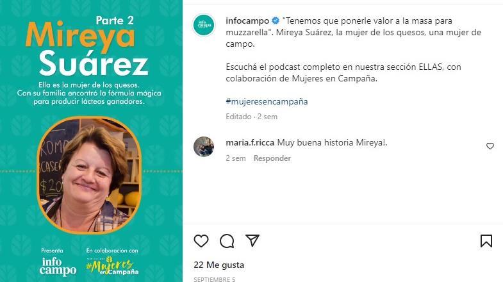This screenshot has width=503, height=282.
Task: Click Mireya Suárez portrait photo
Action: (89, 176)
